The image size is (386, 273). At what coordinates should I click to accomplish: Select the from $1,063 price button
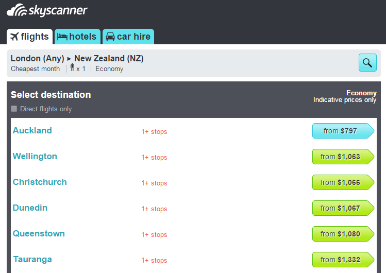click(x=343, y=157)
